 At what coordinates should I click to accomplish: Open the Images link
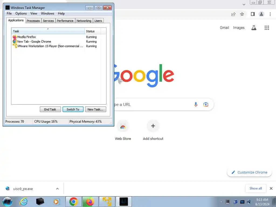click(239, 28)
